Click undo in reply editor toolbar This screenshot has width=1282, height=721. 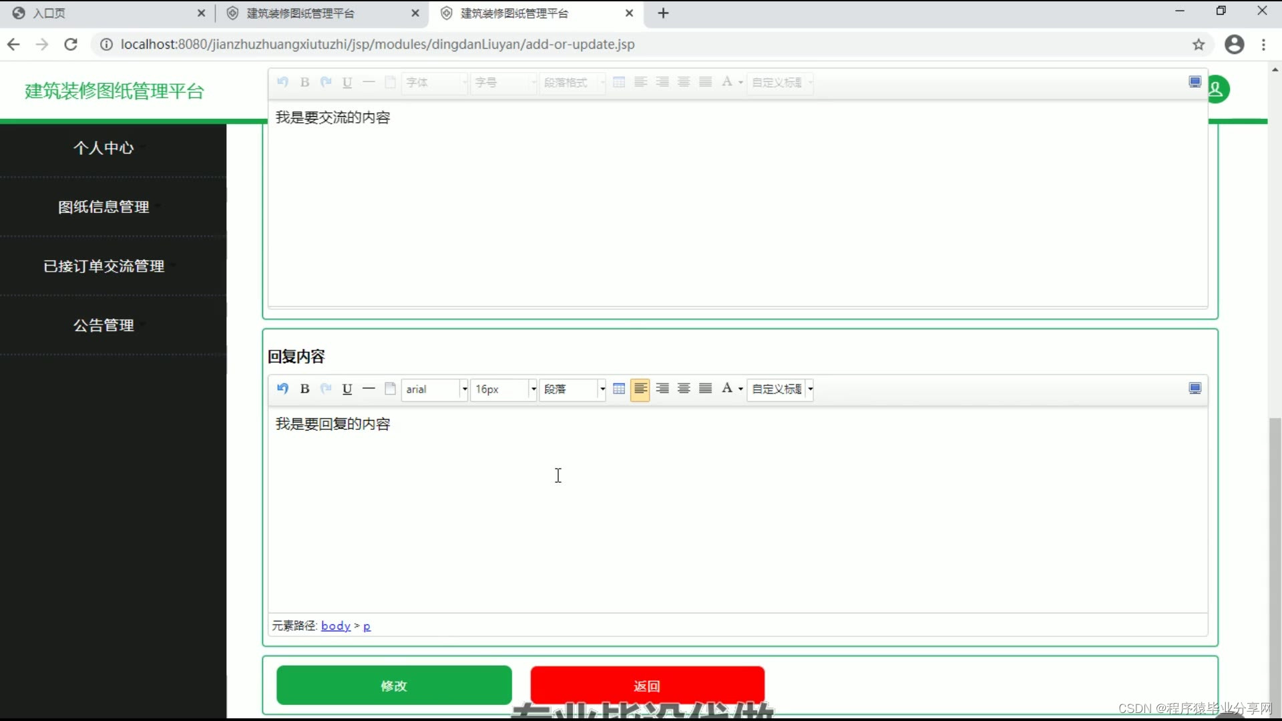pos(282,389)
